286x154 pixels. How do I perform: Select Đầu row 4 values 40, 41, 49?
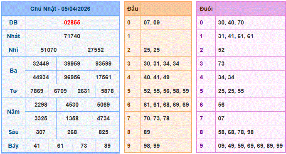pyautogui.click(x=156, y=77)
